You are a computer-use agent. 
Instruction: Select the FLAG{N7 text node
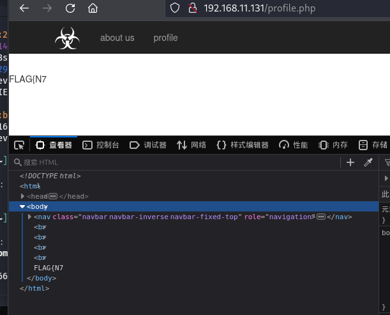49,268
